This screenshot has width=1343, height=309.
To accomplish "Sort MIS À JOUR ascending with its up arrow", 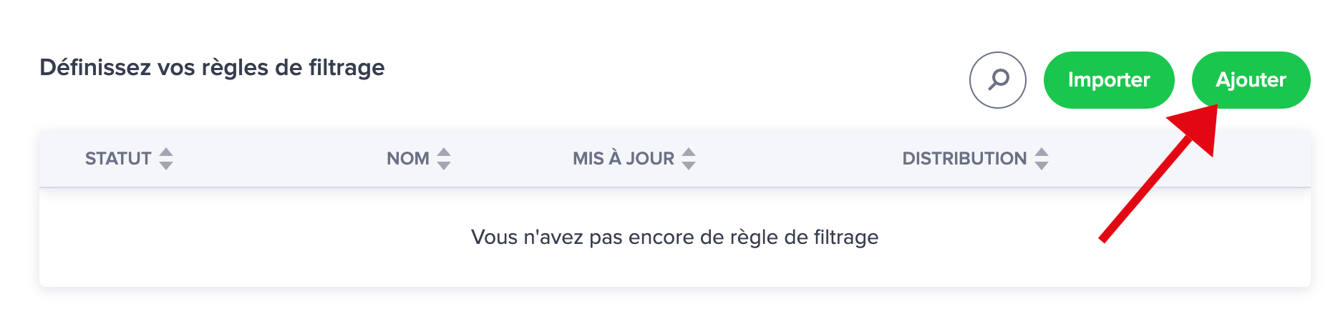I will pyautogui.click(x=689, y=152).
